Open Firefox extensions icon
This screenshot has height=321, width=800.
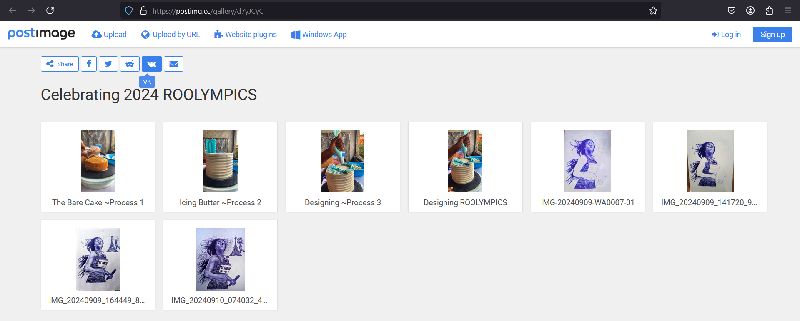click(x=769, y=11)
